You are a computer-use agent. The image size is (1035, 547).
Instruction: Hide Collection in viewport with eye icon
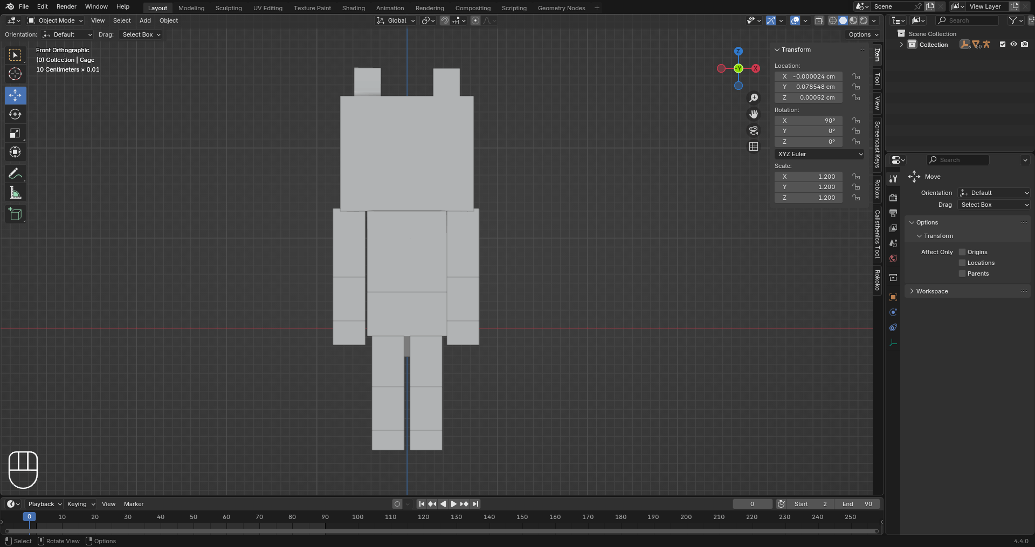1013,45
